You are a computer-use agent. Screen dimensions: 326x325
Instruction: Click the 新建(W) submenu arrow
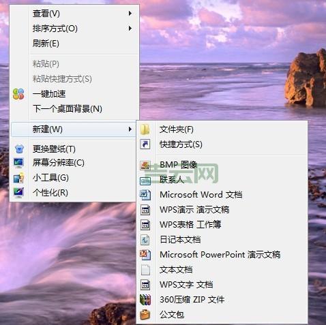point(130,129)
